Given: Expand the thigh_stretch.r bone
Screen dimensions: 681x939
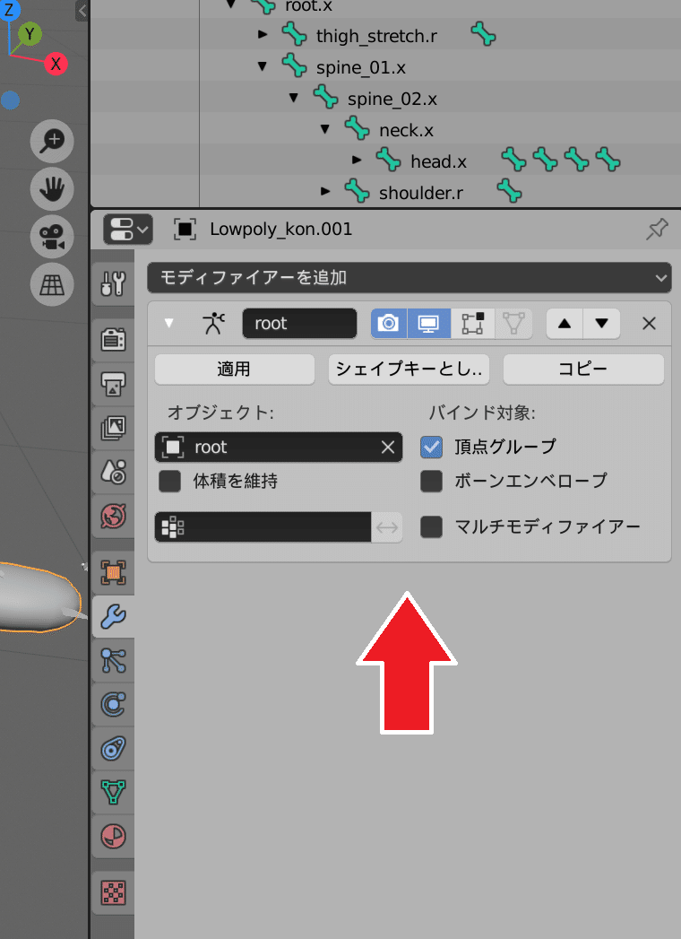Looking at the screenshot, I should [x=263, y=34].
